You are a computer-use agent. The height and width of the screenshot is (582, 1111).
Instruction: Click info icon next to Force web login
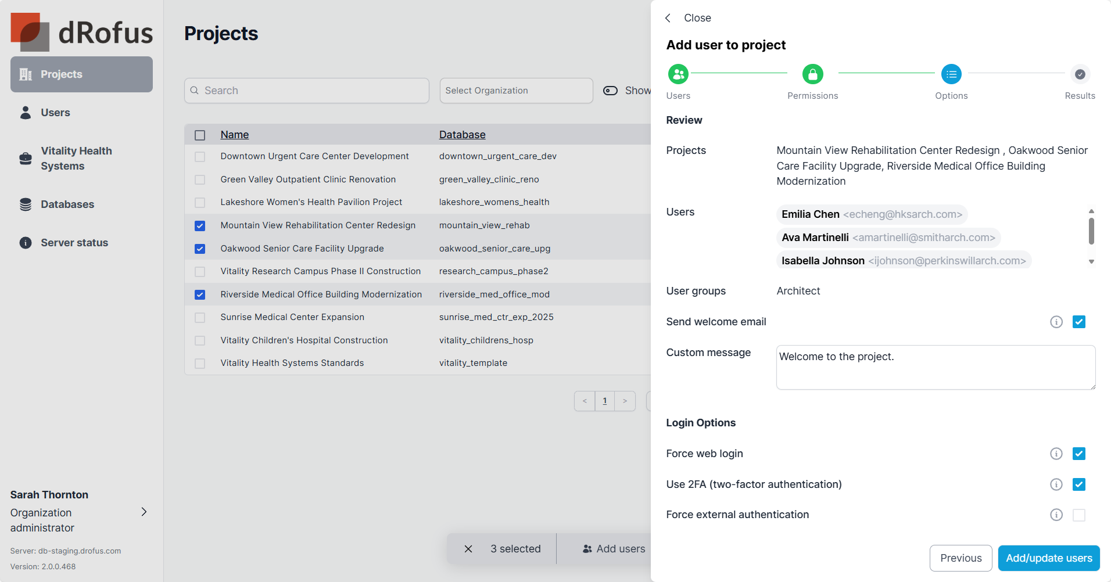coord(1056,454)
